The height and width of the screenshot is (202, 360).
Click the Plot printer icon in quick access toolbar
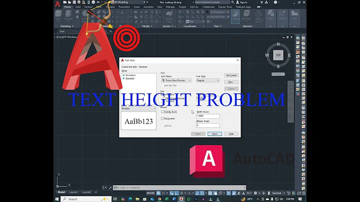pyautogui.click(x=93, y=2)
